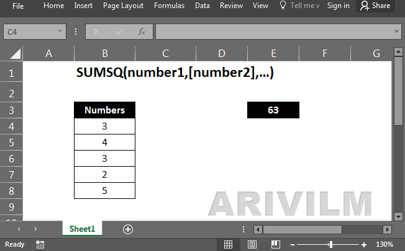
Task: Select the cell containing 63
Action: click(x=273, y=110)
